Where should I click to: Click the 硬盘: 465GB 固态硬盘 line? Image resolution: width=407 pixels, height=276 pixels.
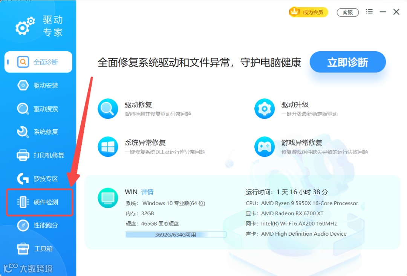pyautogui.click(x=152, y=224)
